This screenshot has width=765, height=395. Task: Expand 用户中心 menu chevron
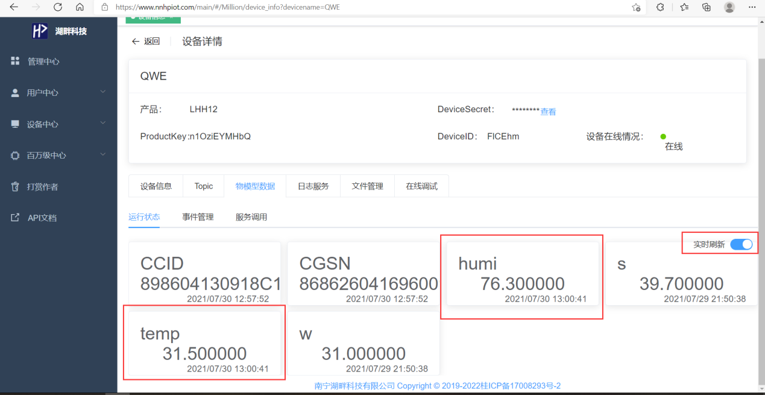(x=103, y=92)
